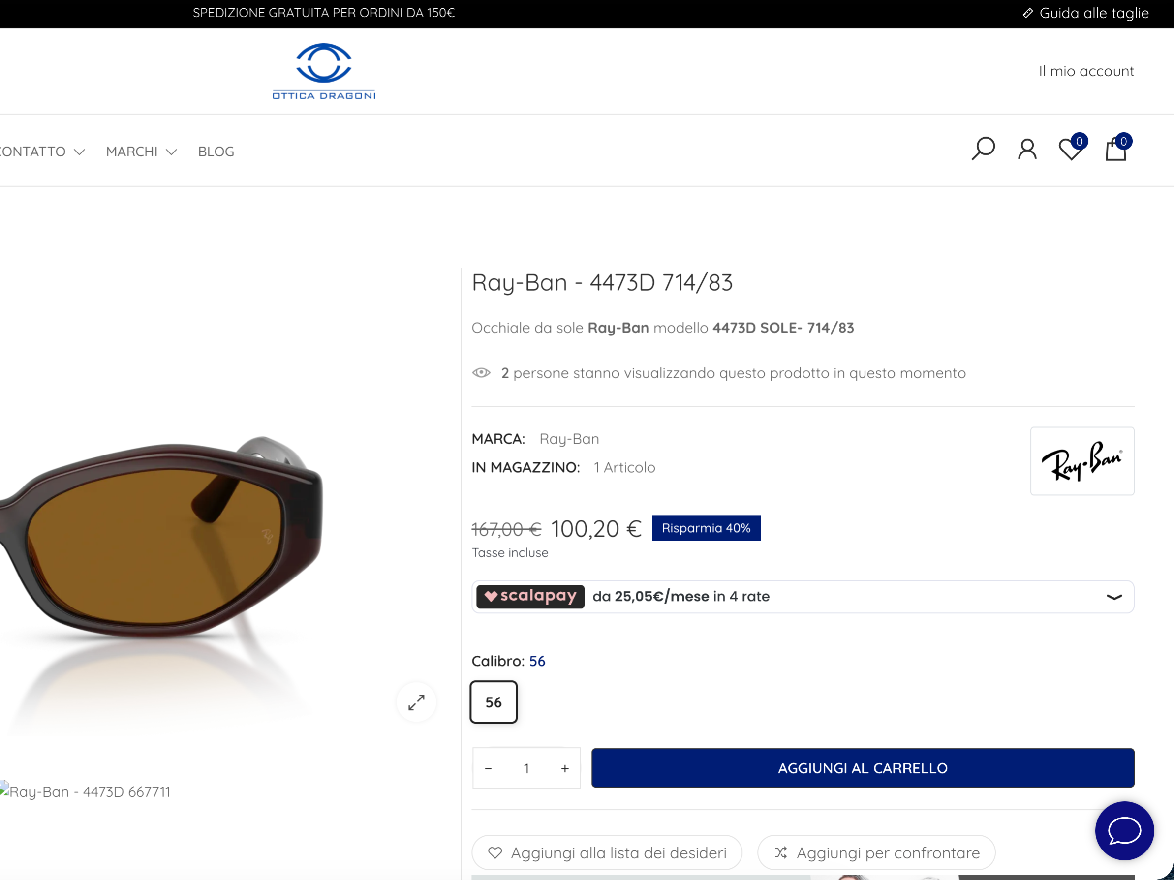Open Il mio account link
Image resolution: width=1174 pixels, height=880 pixels.
pyautogui.click(x=1086, y=71)
